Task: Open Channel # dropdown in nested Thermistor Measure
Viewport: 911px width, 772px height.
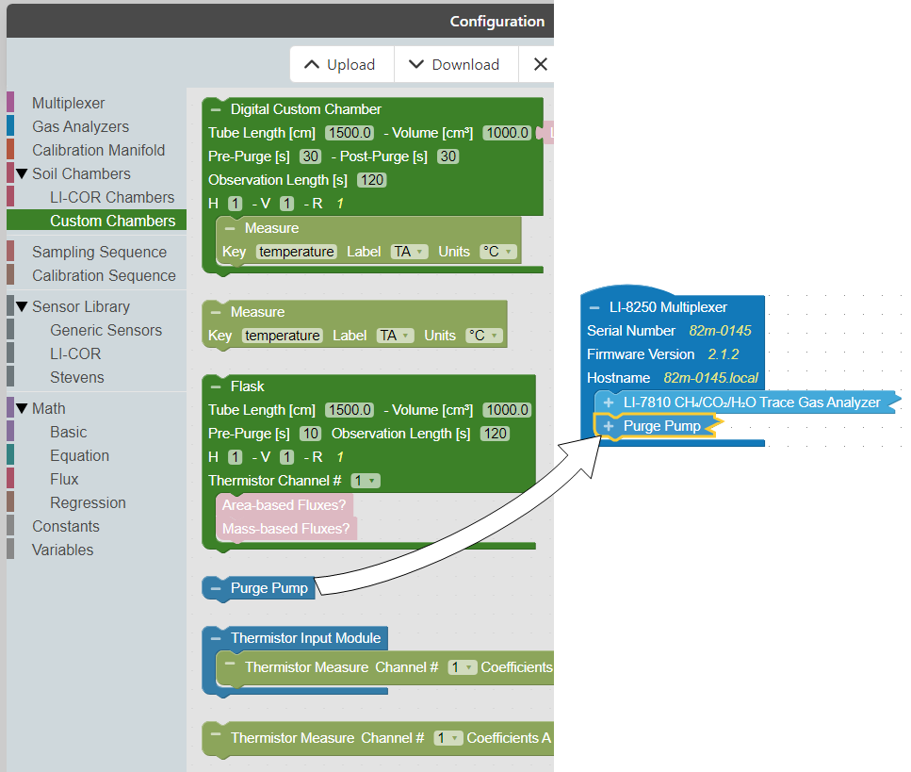Action: (x=463, y=667)
